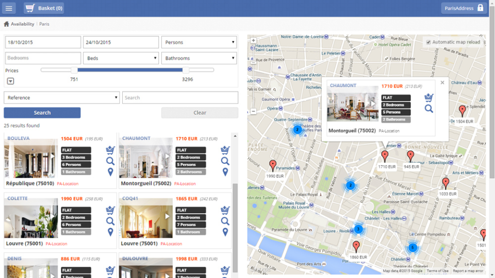
Task: Expand more filters with the down-arrow toggle
Action: pos(10,81)
